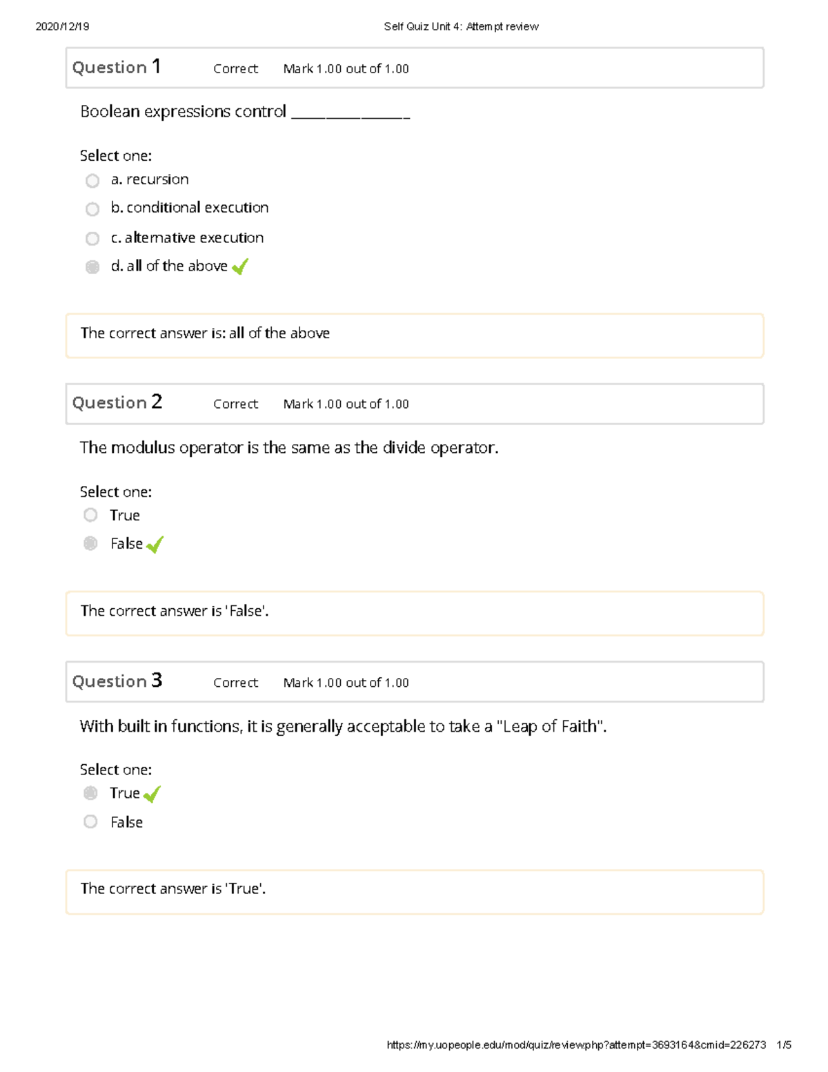This screenshot has width=828, height=1072.
Task: Click the Question 1 heading
Action: pos(117,68)
